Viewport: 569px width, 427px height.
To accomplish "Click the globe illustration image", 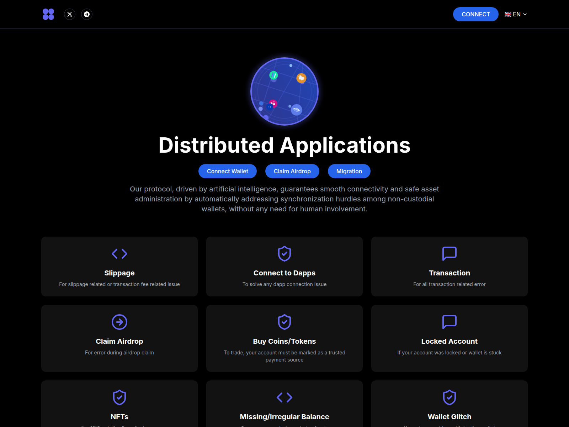I will [284, 91].
